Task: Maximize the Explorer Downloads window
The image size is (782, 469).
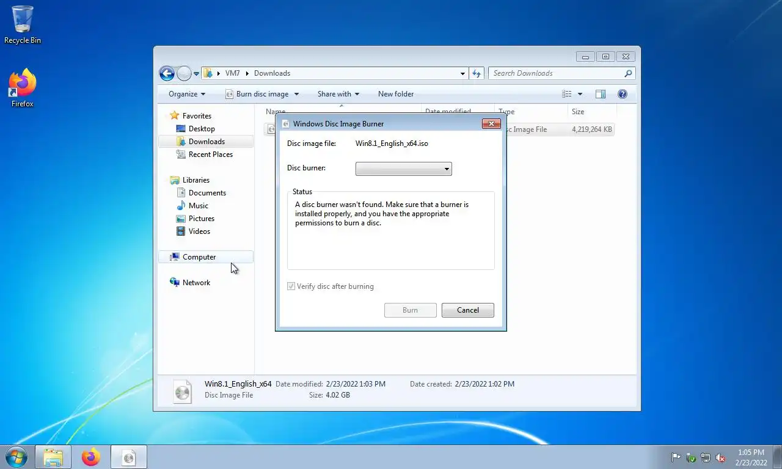Action: (605, 57)
